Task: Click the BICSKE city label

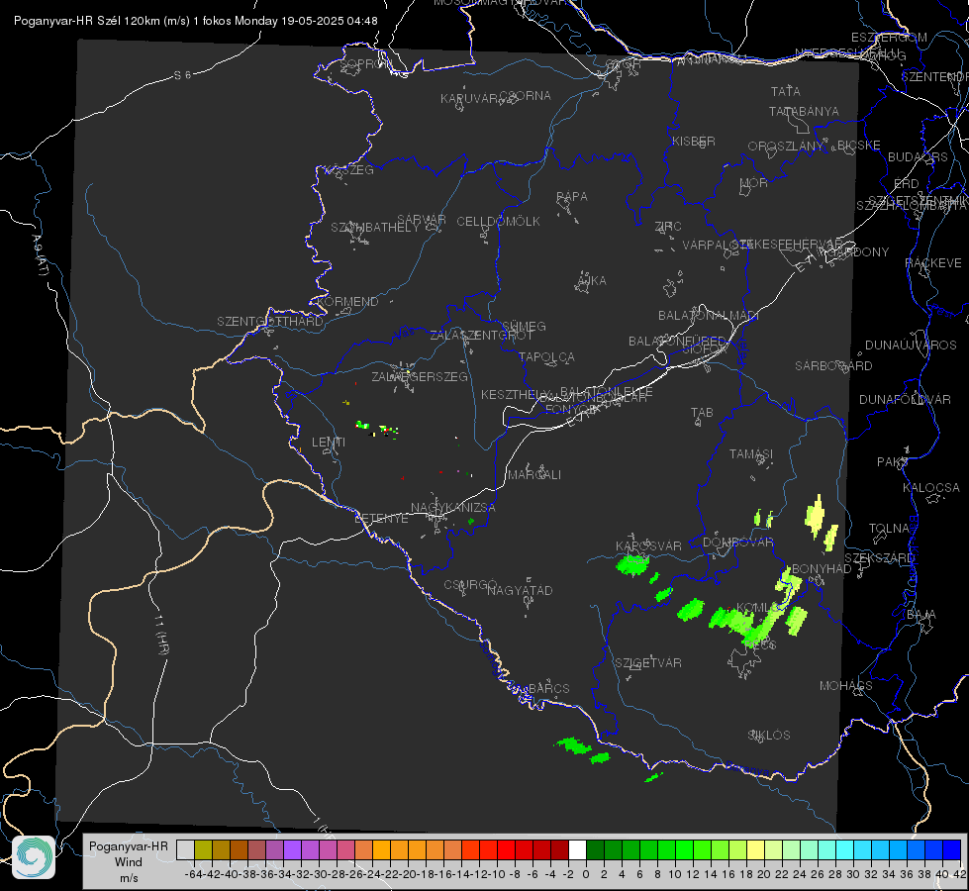Action: click(858, 145)
